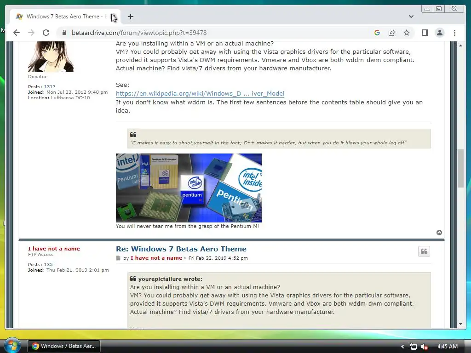Open the anime avatar image of the Donator
The image size is (471, 353).
point(51,57)
